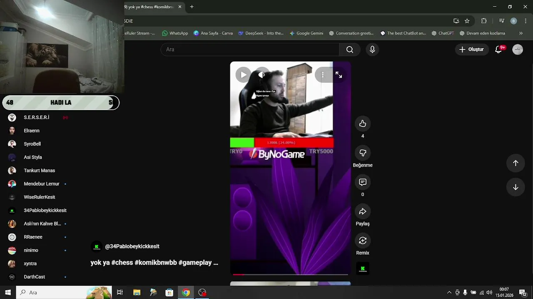Start voice search with microphone icon
Screen dimensions: 533x299
point(372,49)
